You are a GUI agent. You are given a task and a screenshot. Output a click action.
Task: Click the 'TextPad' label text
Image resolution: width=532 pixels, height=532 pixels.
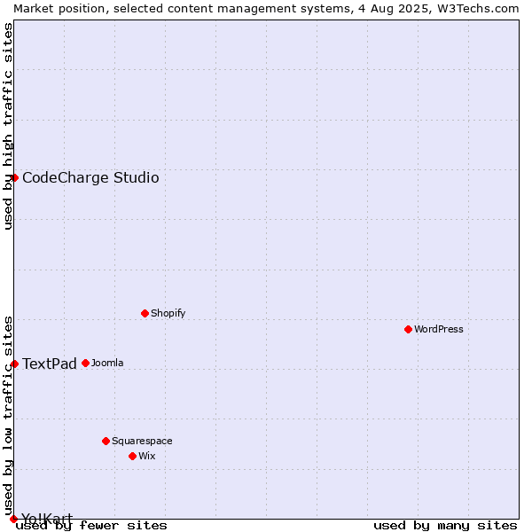coord(50,364)
